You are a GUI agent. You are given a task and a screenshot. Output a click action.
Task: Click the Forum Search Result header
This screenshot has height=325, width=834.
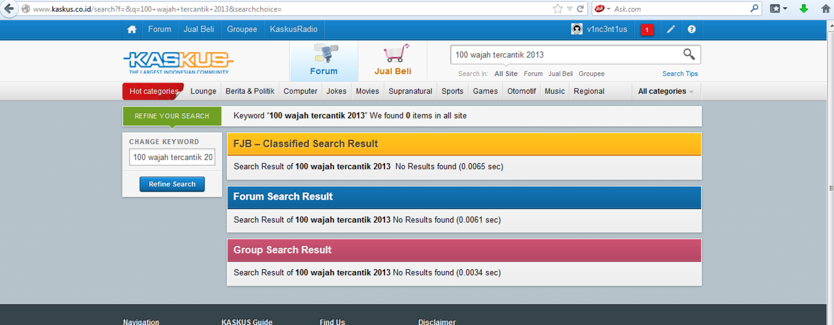(x=464, y=197)
